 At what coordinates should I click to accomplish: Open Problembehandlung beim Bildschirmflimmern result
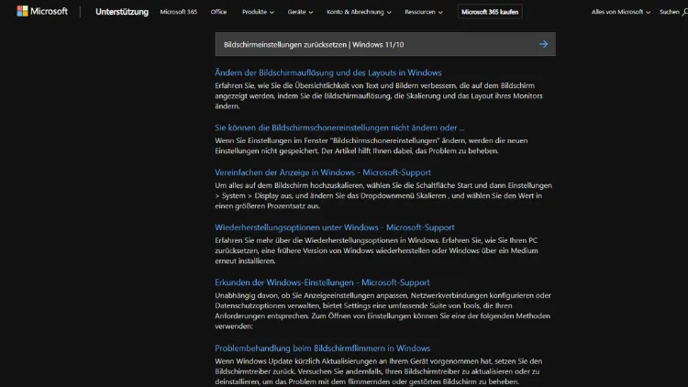[323, 348]
